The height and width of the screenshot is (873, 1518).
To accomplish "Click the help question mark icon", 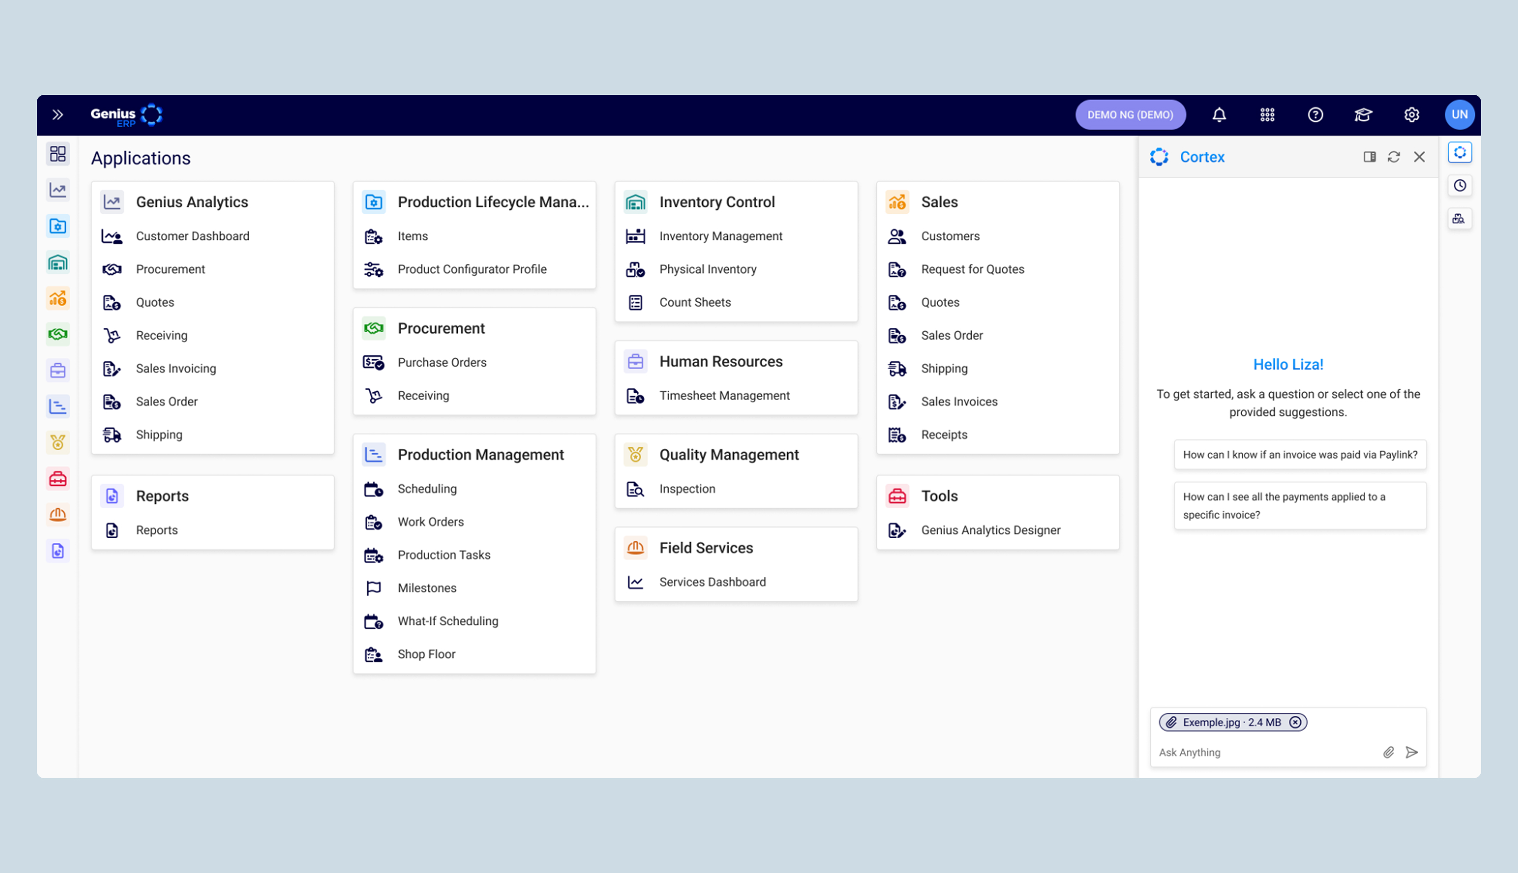I will [x=1315, y=115].
